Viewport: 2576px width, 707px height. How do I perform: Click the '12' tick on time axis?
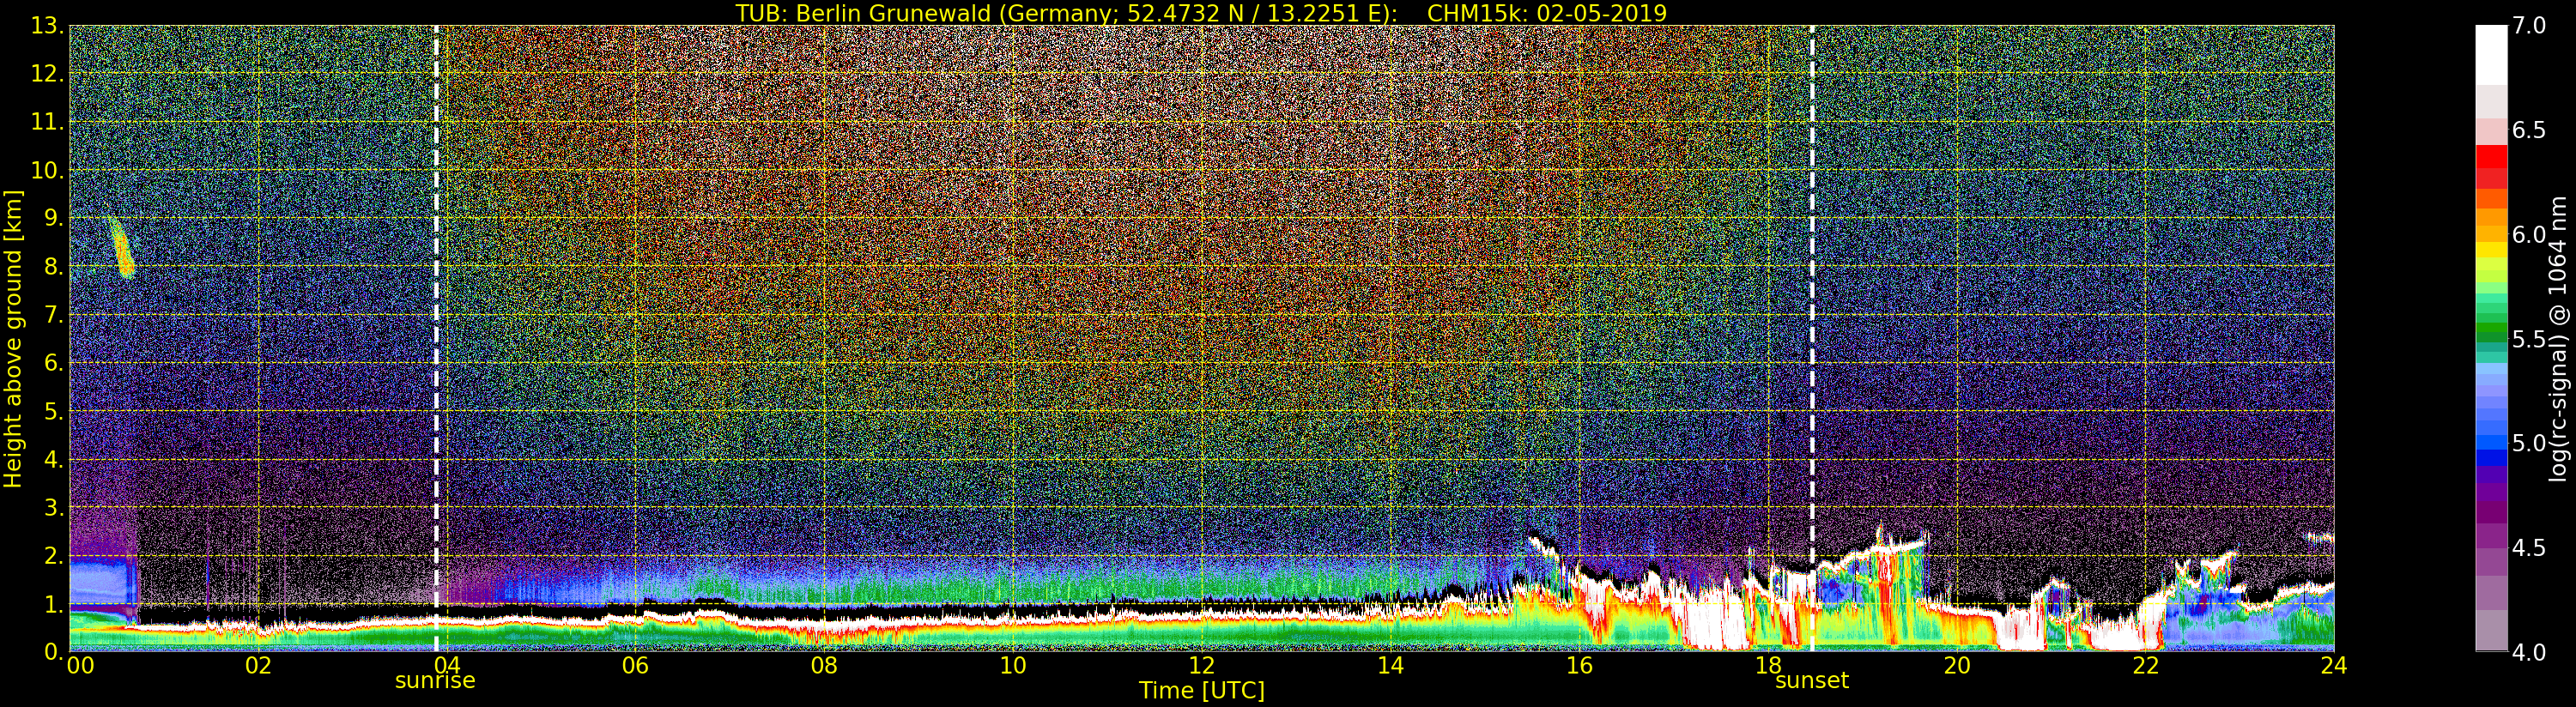point(1202,665)
